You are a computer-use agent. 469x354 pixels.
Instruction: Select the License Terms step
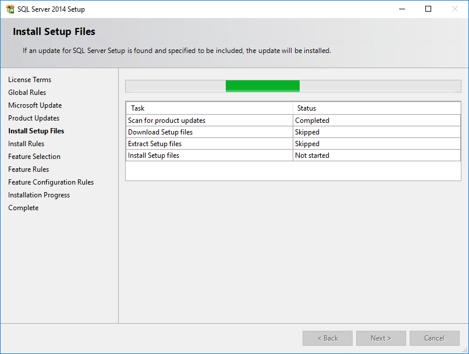(30, 80)
